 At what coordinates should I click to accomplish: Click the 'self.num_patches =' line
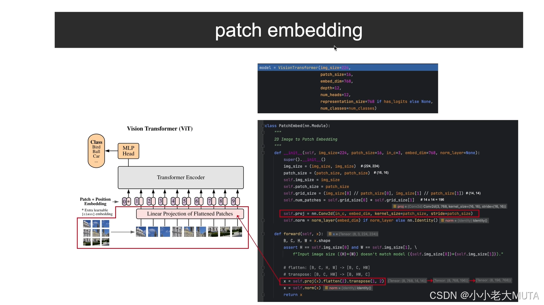349,200
